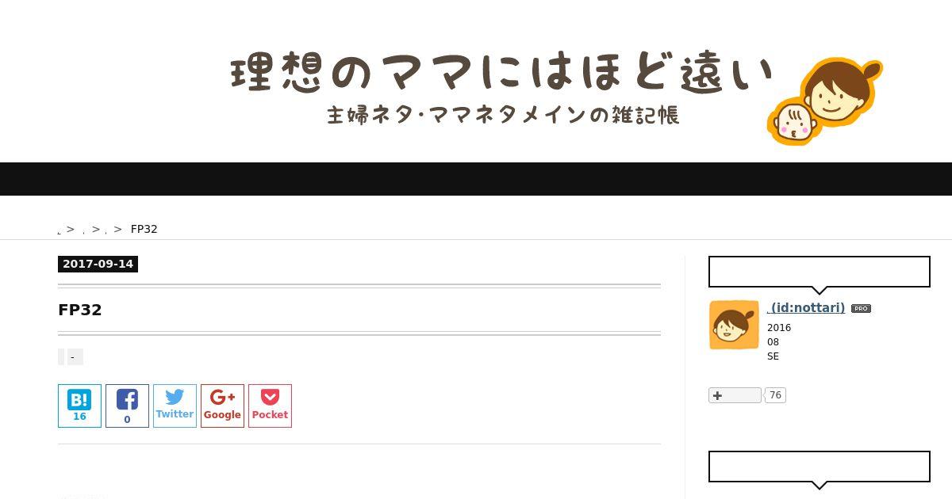The height and width of the screenshot is (499, 952).
Task: Click the Google+ share button
Action: (222, 406)
